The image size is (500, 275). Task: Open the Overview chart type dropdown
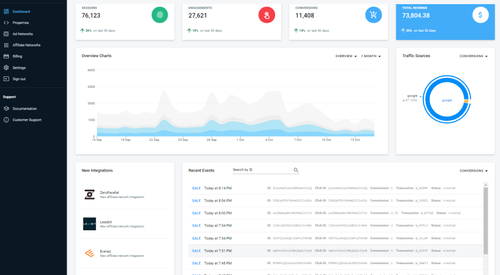(346, 56)
